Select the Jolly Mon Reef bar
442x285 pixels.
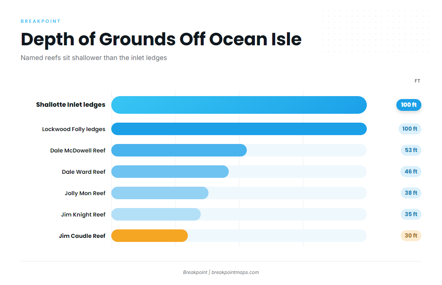160,193
